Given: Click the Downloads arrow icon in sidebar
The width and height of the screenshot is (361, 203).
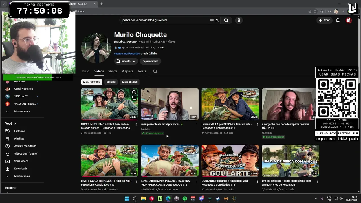Looking at the screenshot, I should 8,169.
